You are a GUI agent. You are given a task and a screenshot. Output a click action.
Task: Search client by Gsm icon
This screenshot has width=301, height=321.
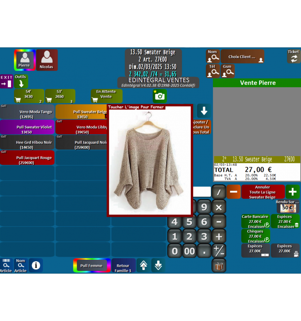[227, 71]
